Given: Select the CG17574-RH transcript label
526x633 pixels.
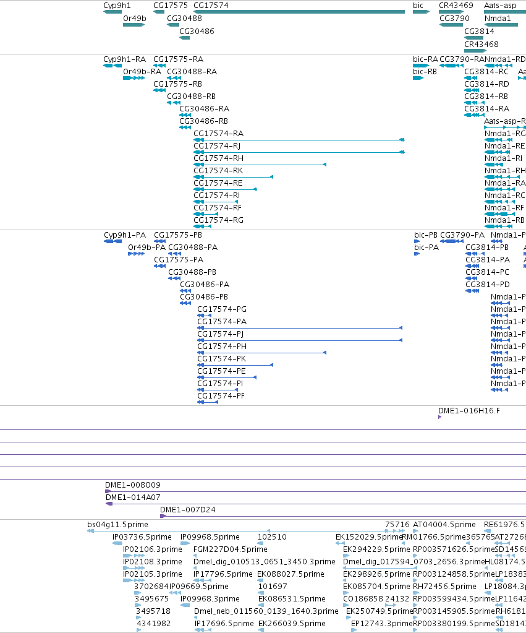Looking at the screenshot, I should click(x=219, y=158).
